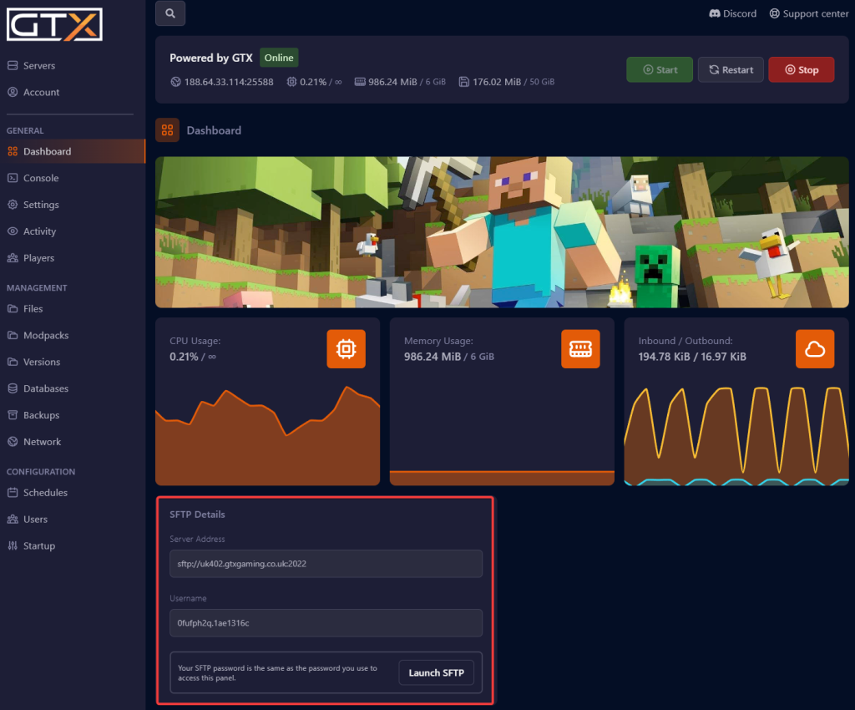Restart the server
Image resolution: width=855 pixels, height=710 pixels.
(731, 70)
